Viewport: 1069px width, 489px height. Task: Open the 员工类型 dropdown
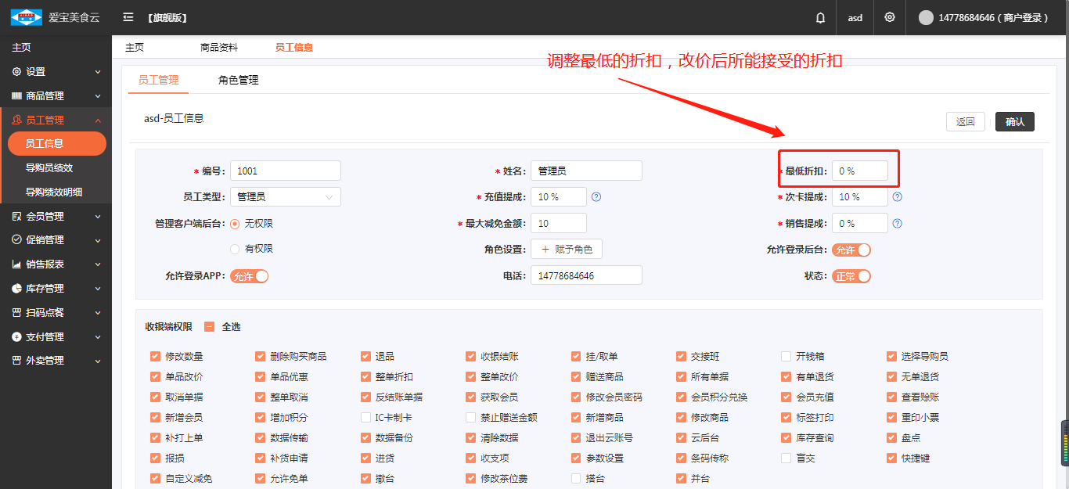coord(286,197)
